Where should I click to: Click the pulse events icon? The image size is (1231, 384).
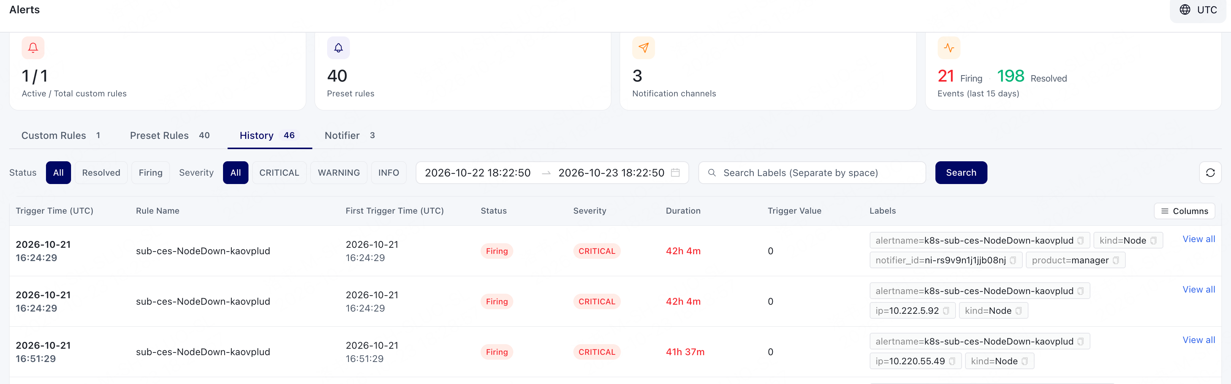click(x=949, y=48)
